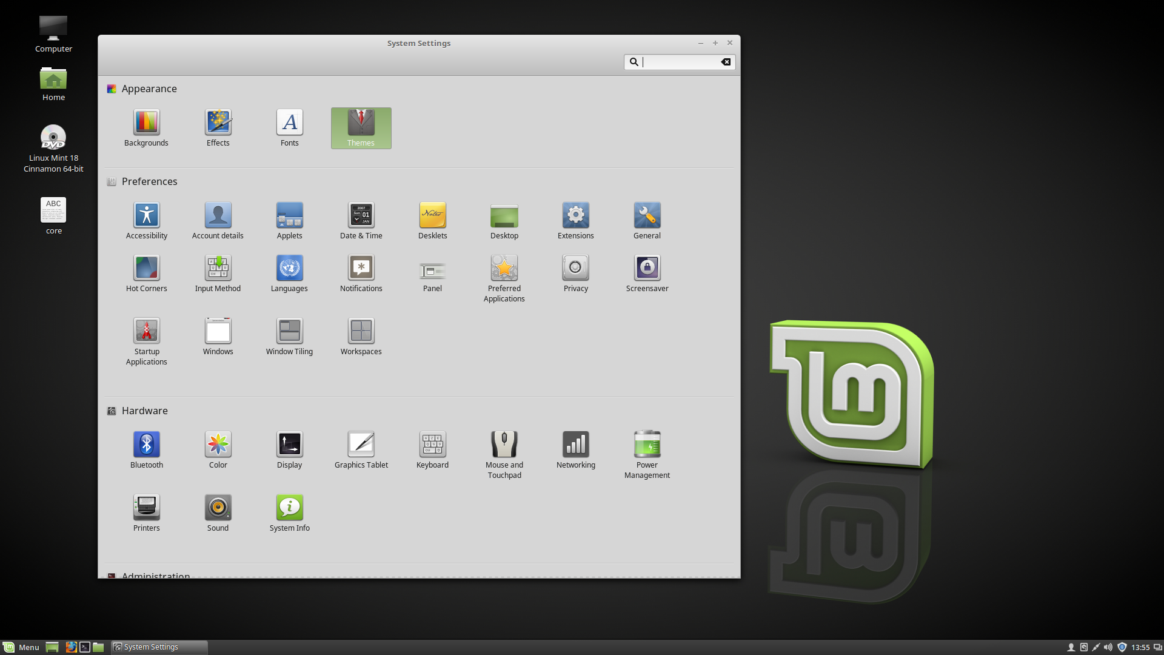Open Mouse and Touchpad settings
The image size is (1164, 655).
504,455
